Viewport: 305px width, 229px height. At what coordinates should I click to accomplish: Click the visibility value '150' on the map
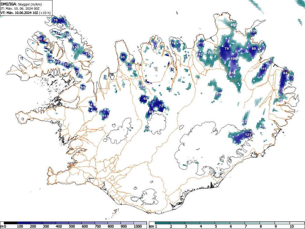tap(76, 47)
